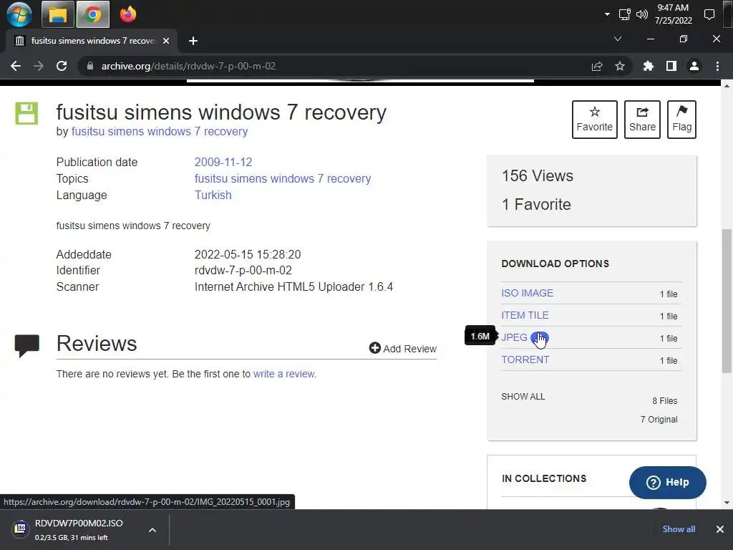Open publication date 2009-11-12 link

pyautogui.click(x=223, y=163)
